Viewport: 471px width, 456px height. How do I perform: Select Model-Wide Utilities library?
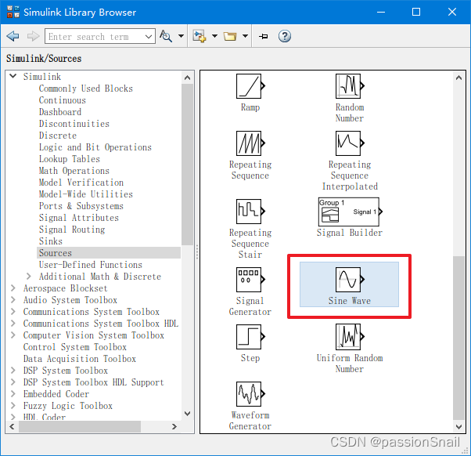(85, 194)
